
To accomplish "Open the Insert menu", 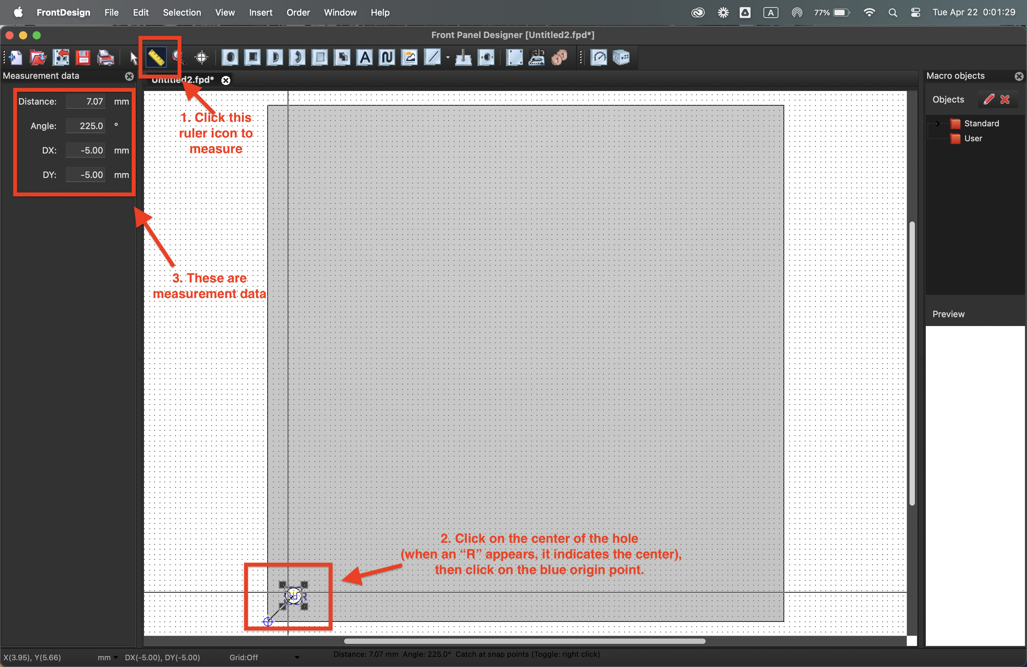I will 260,13.
